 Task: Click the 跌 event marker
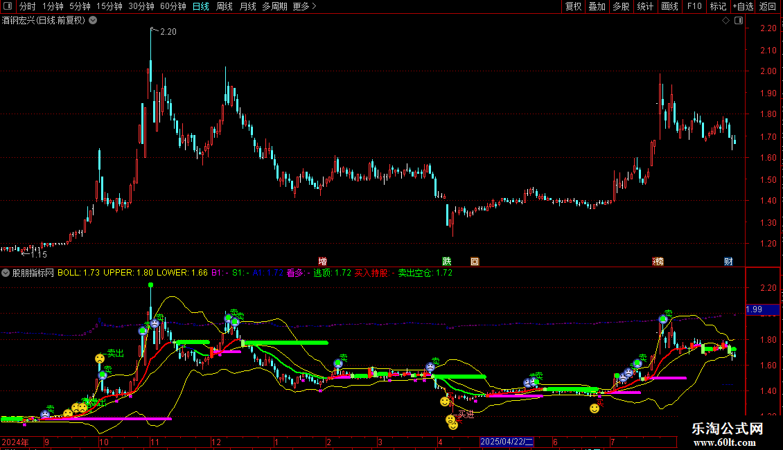pos(447,262)
